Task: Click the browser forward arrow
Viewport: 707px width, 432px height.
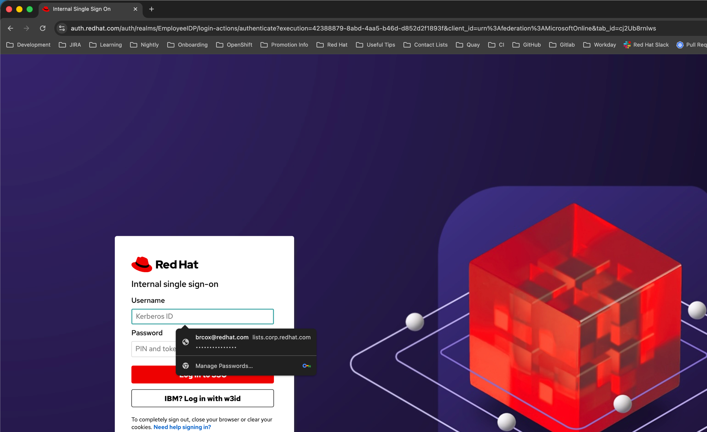Action: (x=27, y=28)
